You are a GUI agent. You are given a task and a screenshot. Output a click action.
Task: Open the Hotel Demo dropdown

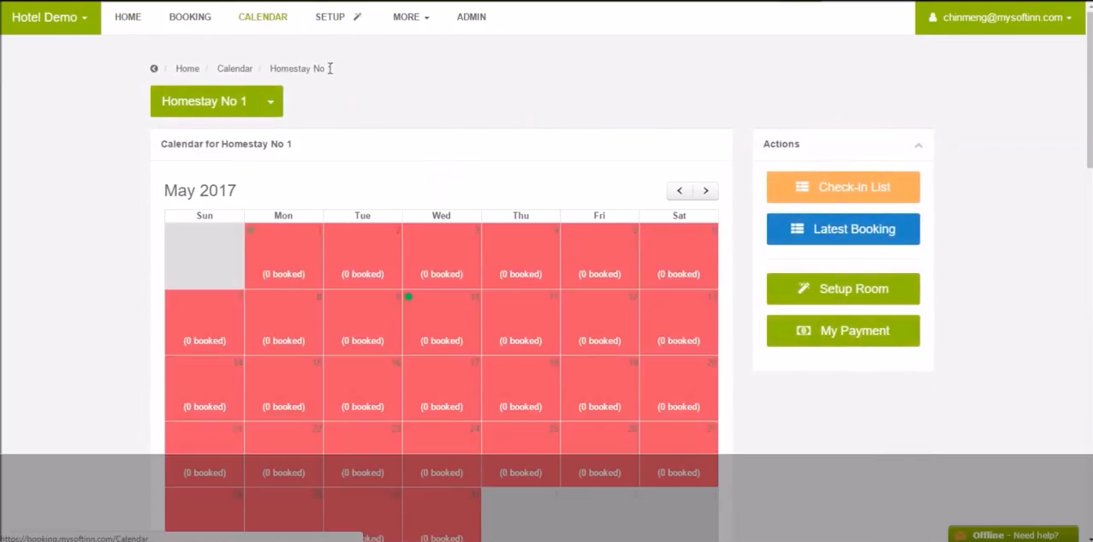coord(50,17)
